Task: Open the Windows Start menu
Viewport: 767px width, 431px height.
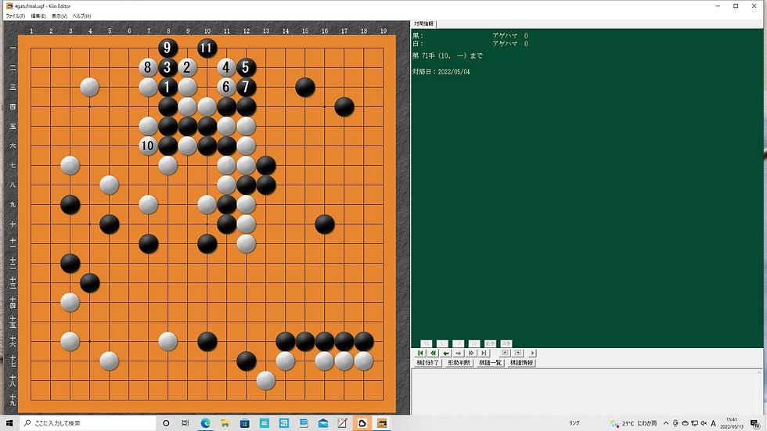Action: pyautogui.click(x=9, y=423)
